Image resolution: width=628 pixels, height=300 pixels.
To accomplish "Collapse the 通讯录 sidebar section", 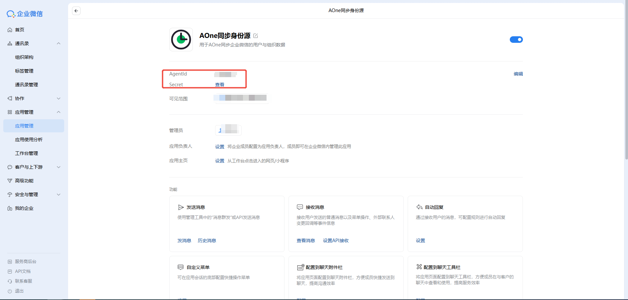I will click(59, 43).
